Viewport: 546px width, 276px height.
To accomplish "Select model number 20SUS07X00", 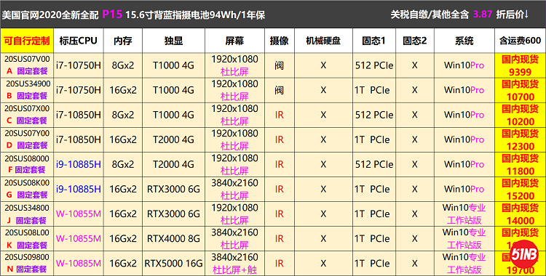I will 27,108.
